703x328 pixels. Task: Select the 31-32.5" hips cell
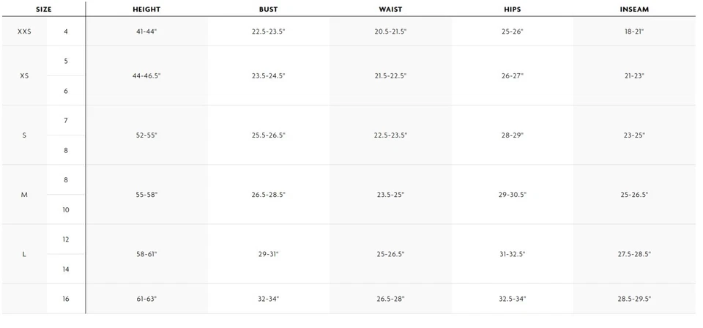(512, 254)
